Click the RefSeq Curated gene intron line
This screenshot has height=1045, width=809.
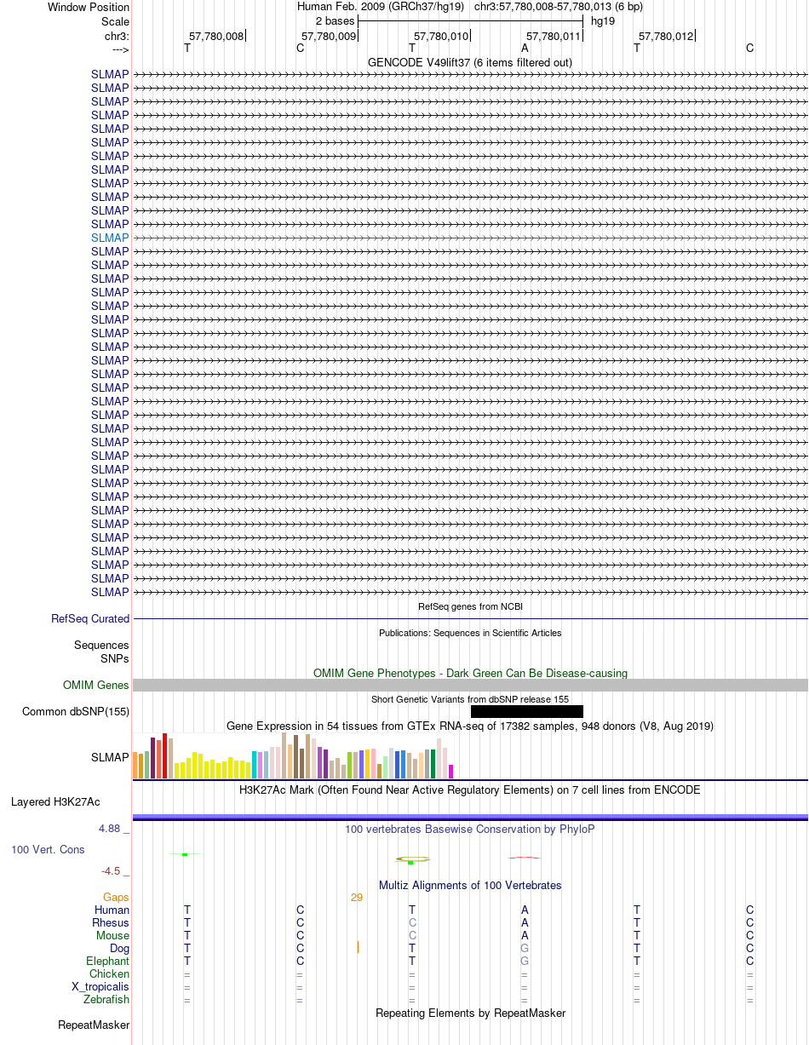point(470,619)
